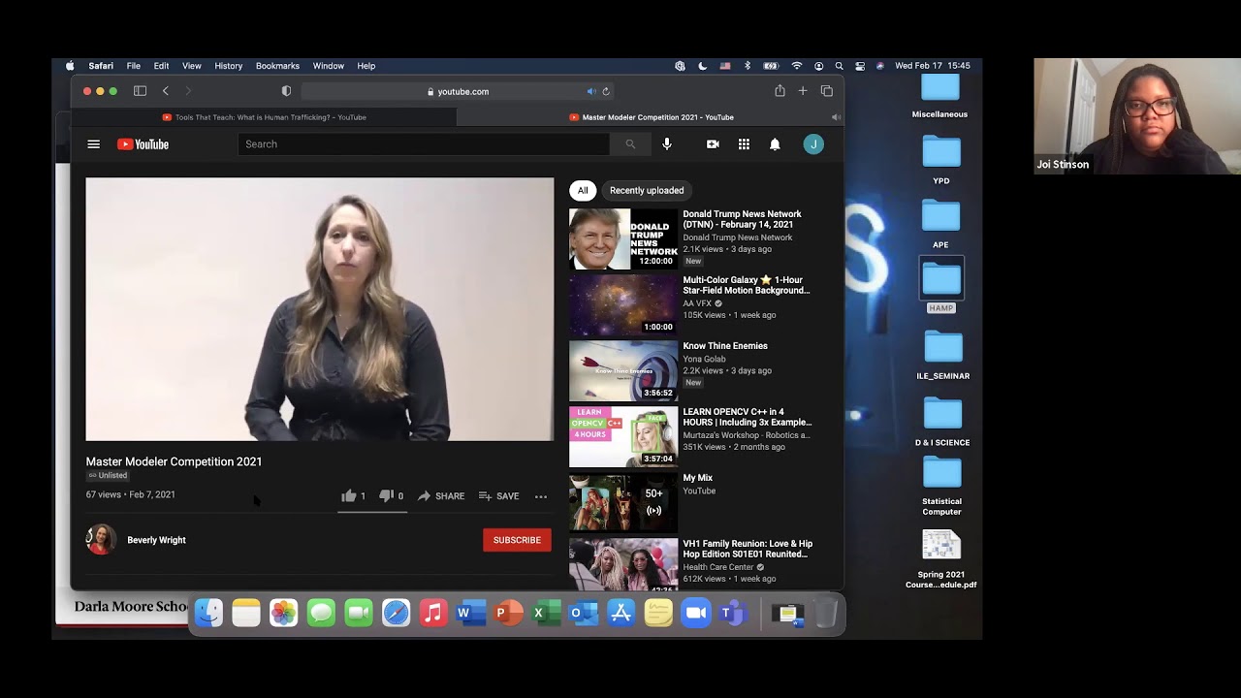Open Beverly Wright channel name link
The height and width of the screenshot is (698, 1241).
(x=156, y=540)
